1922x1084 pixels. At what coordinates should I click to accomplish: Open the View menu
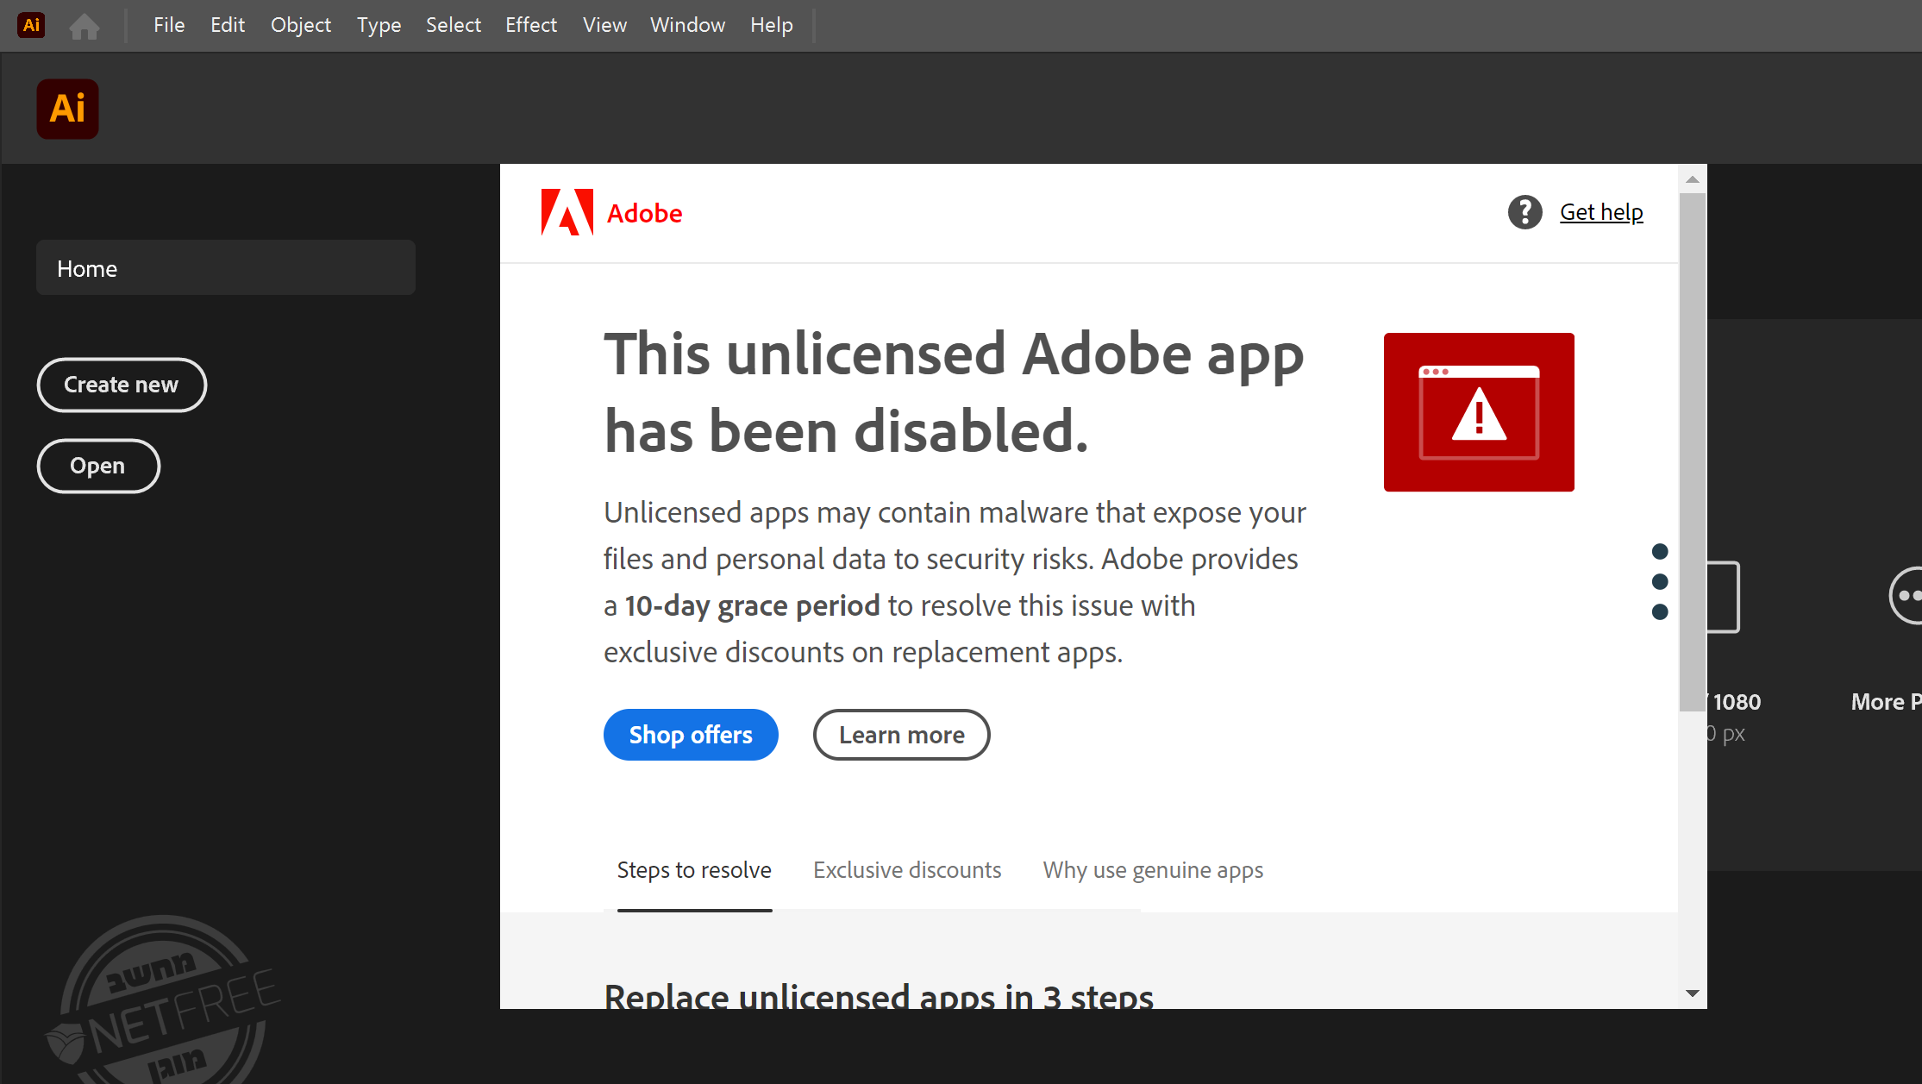604,25
